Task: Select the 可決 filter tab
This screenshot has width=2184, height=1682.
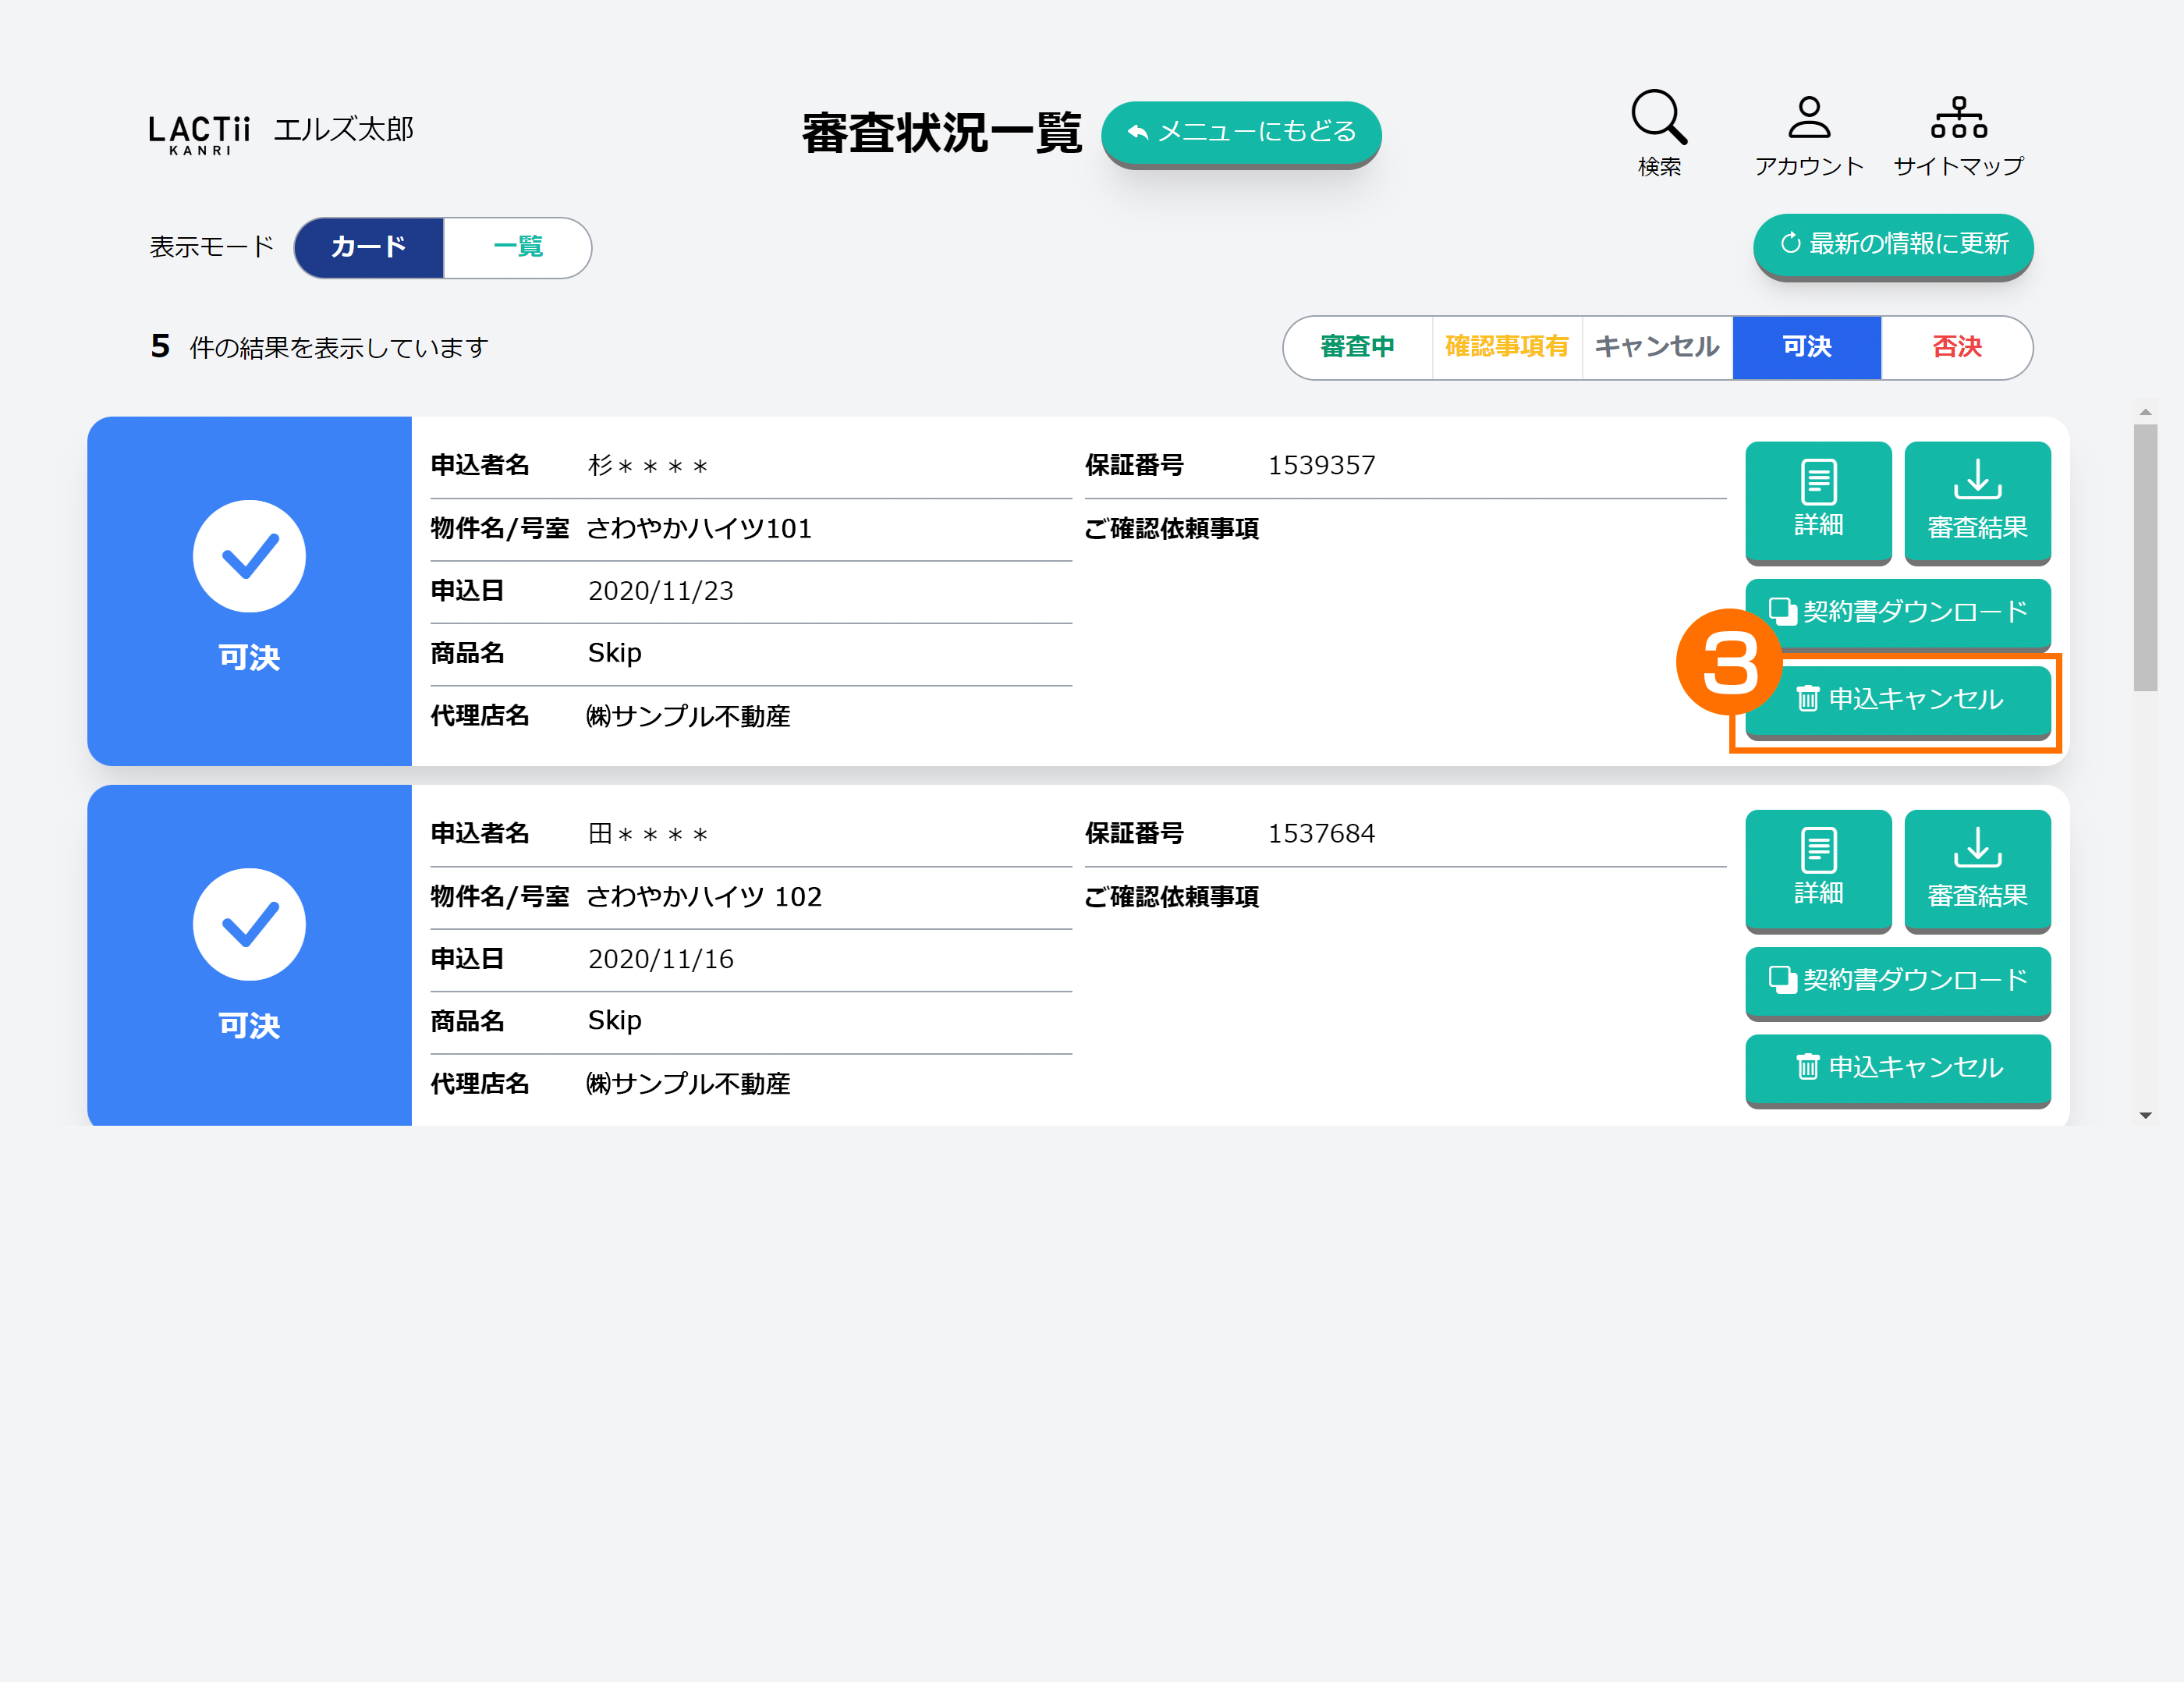Action: pos(1806,347)
